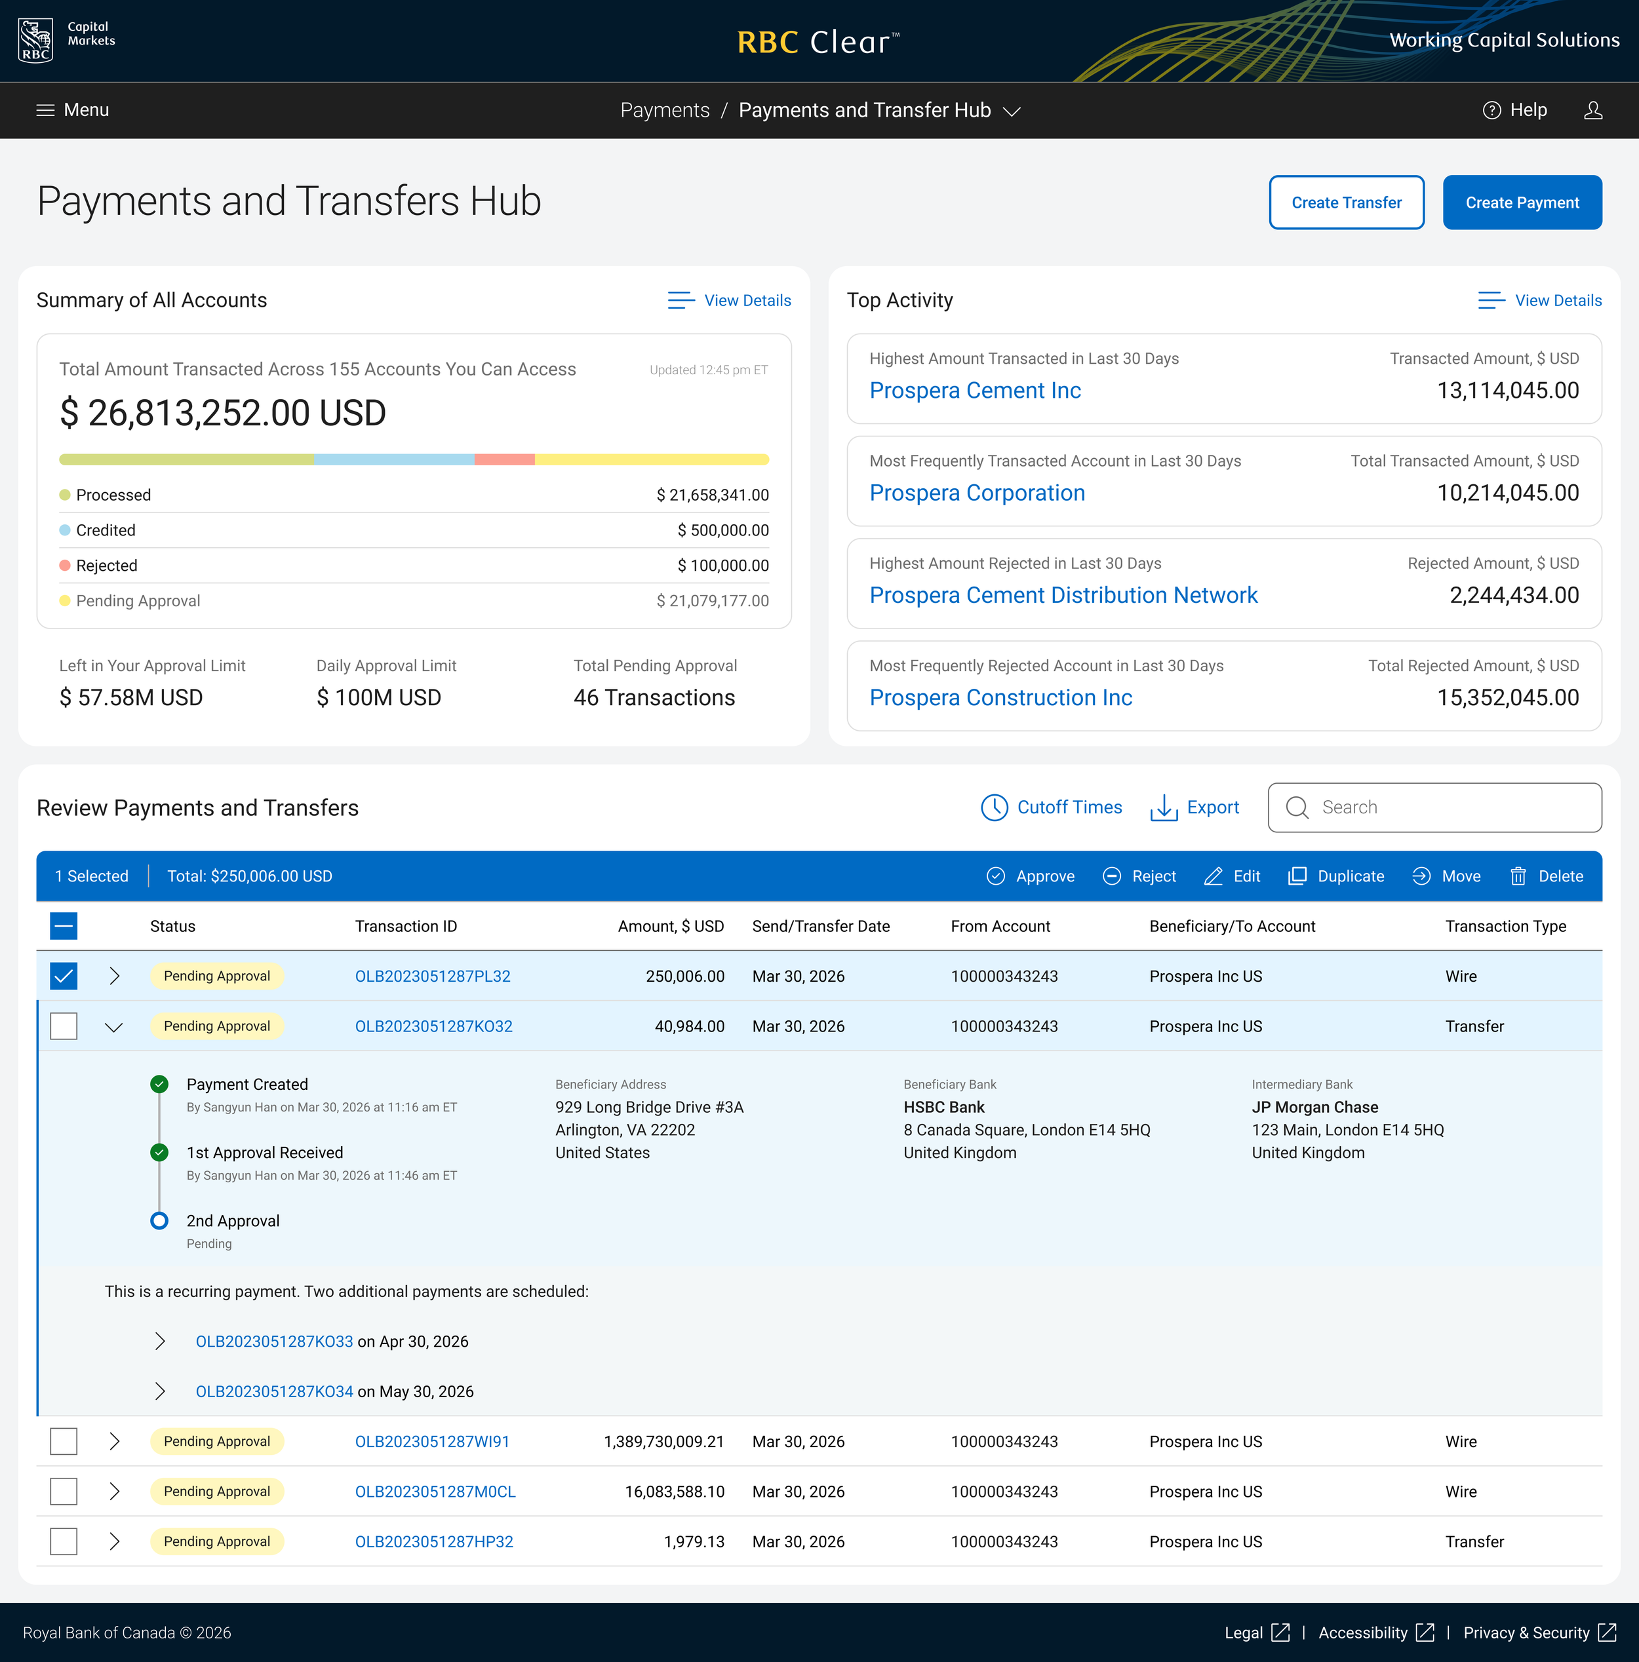
Task: Open the Help question mark icon
Action: (1491, 110)
